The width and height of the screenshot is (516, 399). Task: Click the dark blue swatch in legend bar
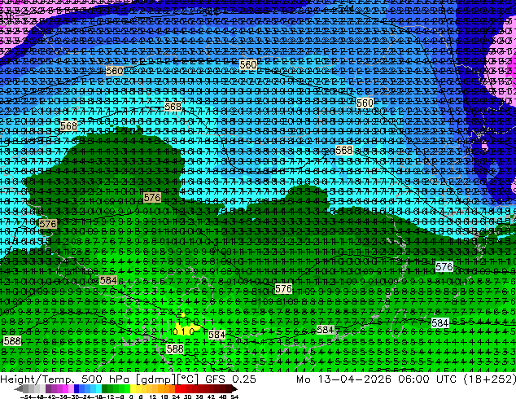77,389
